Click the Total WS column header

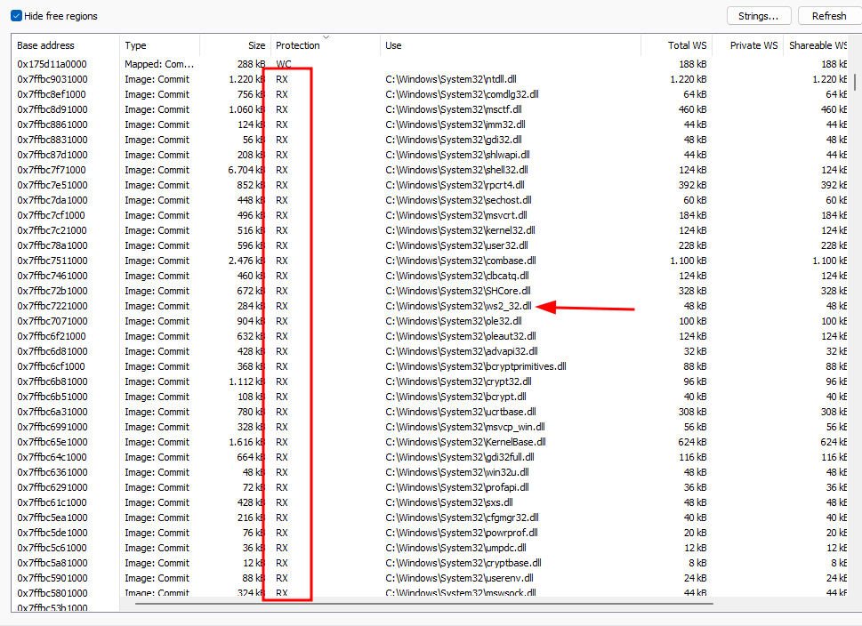pos(687,45)
